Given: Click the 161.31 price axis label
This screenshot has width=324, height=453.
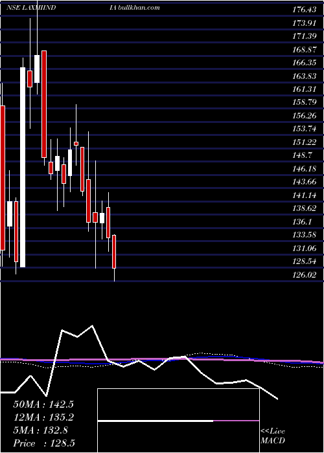Looking at the screenshot, I should coord(304,89).
